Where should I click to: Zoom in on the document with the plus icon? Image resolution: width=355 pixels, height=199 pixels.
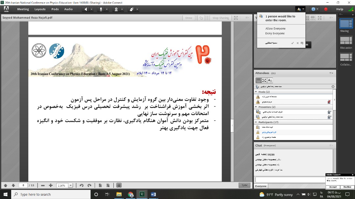[x=51, y=185]
